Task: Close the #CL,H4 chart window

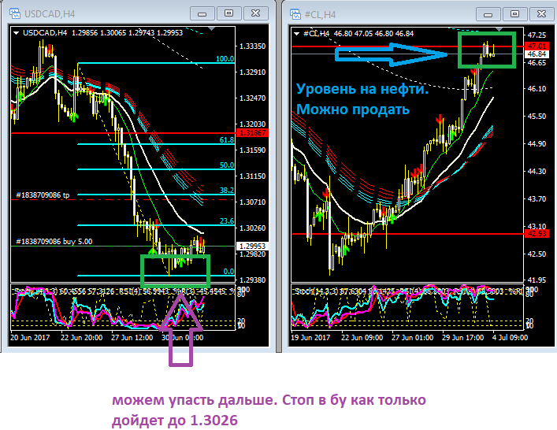Action: coord(542,14)
